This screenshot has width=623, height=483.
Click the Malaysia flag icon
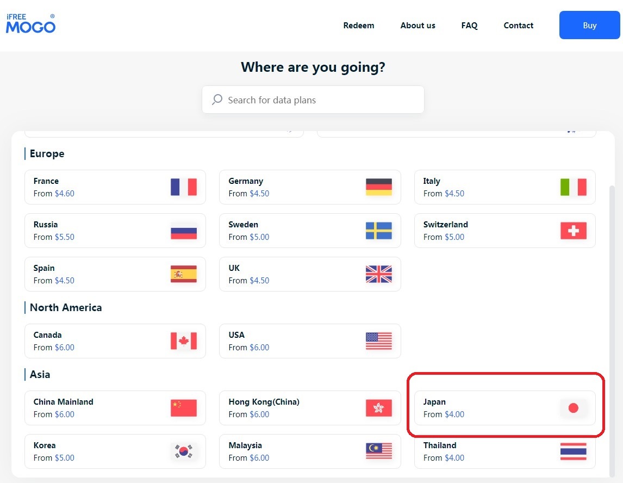(x=378, y=451)
